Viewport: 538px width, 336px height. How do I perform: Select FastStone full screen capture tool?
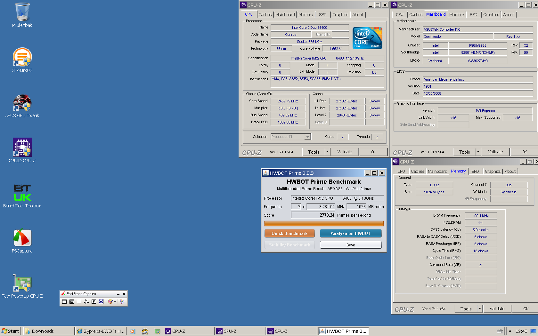[94, 301]
